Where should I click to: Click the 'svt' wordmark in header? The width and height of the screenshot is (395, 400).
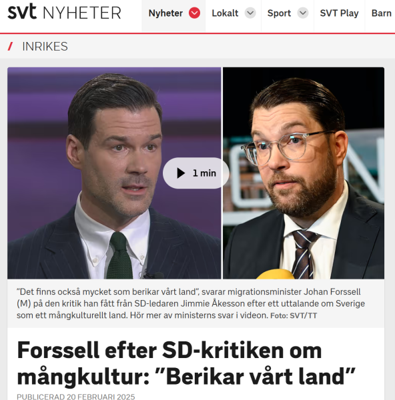[22, 11]
